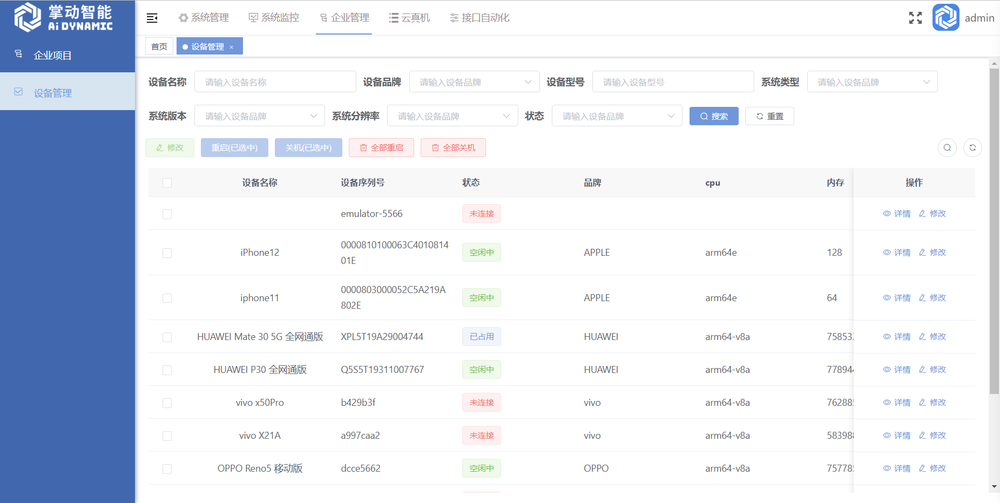Click the serial XPL5T19A29004744
Viewport: 1000px width, 503px height.
click(382, 337)
